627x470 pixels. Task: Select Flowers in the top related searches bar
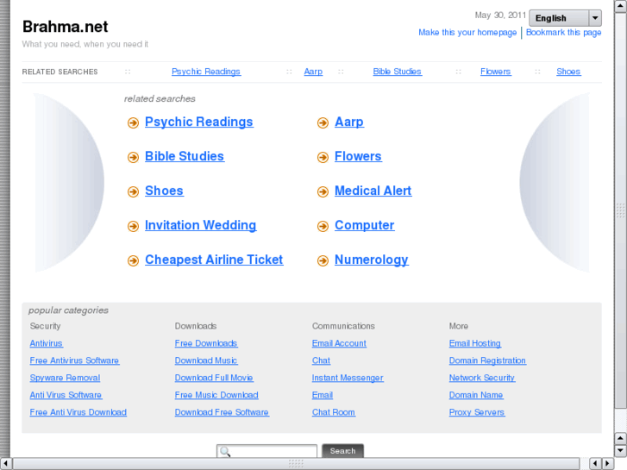(495, 72)
